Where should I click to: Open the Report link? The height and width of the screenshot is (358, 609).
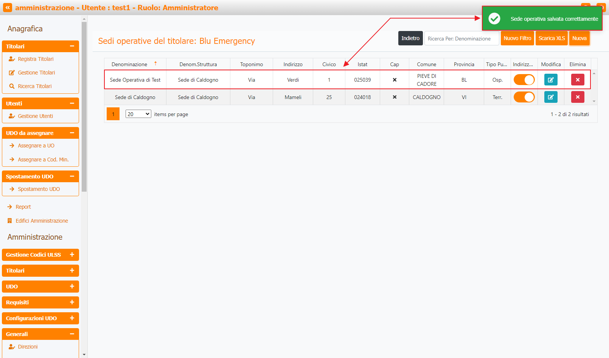(x=23, y=207)
